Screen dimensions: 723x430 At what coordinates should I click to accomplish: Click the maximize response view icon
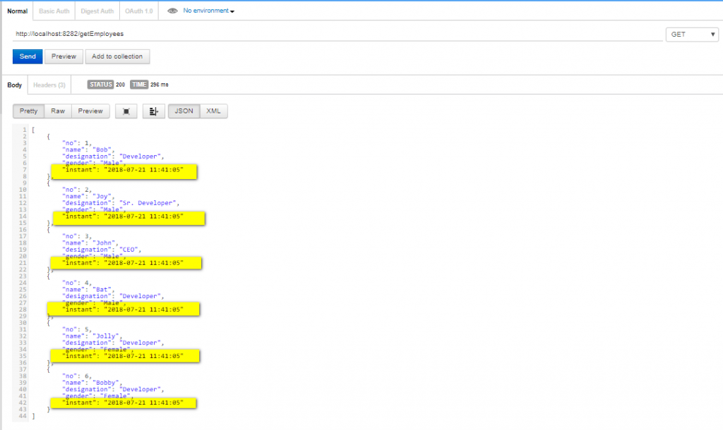(126, 111)
